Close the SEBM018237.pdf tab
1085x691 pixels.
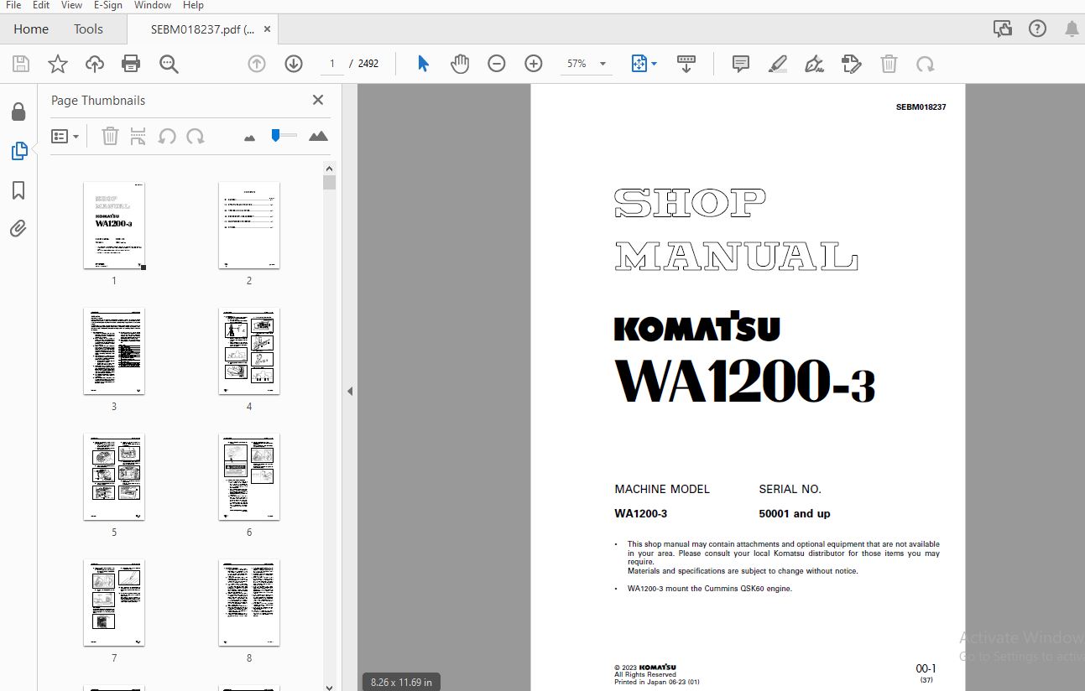[268, 29]
